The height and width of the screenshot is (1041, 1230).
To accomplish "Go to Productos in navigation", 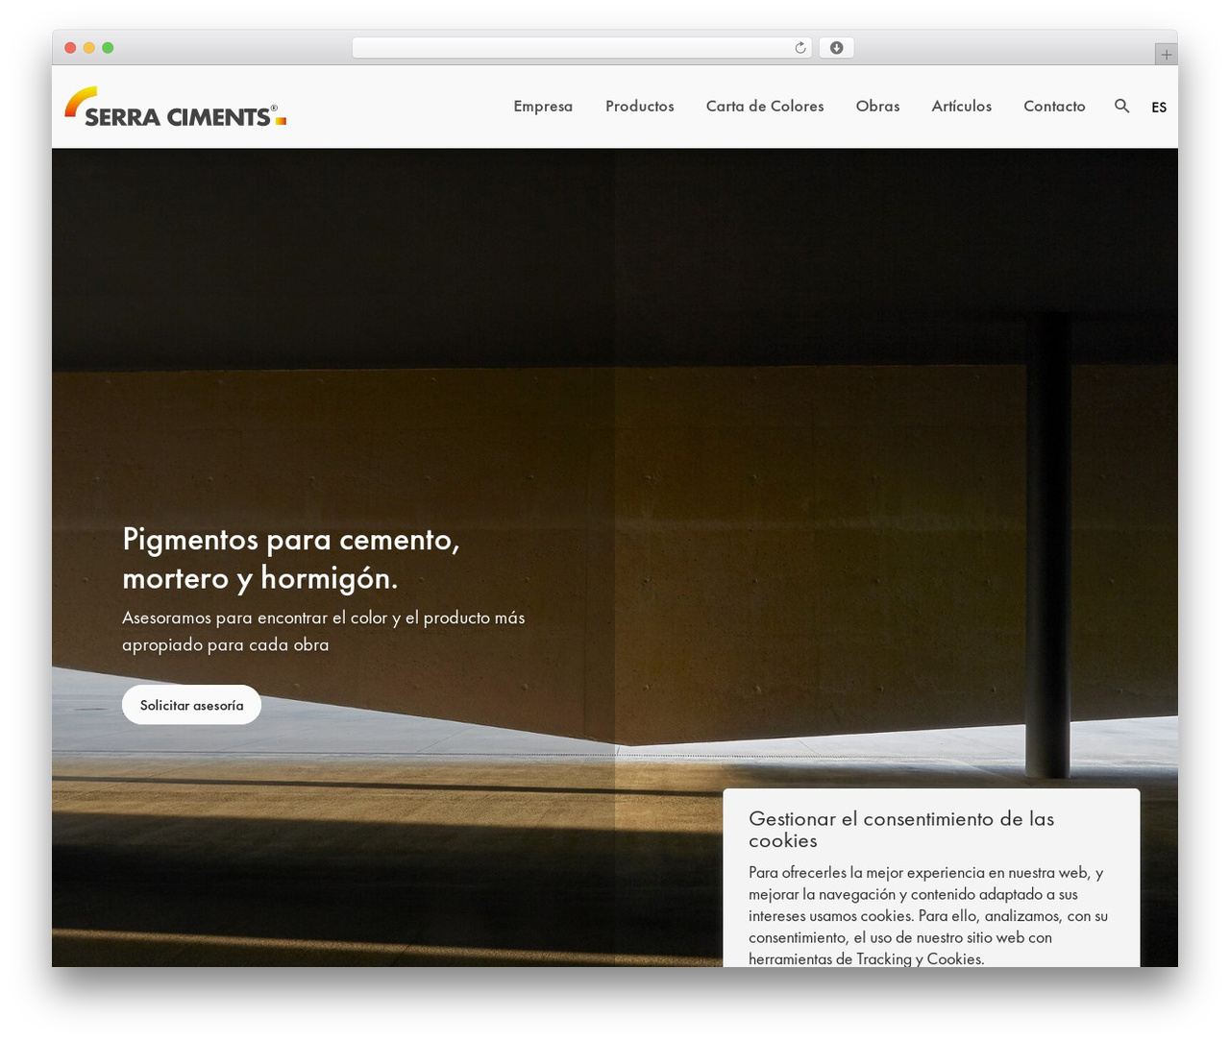I will click(640, 107).
